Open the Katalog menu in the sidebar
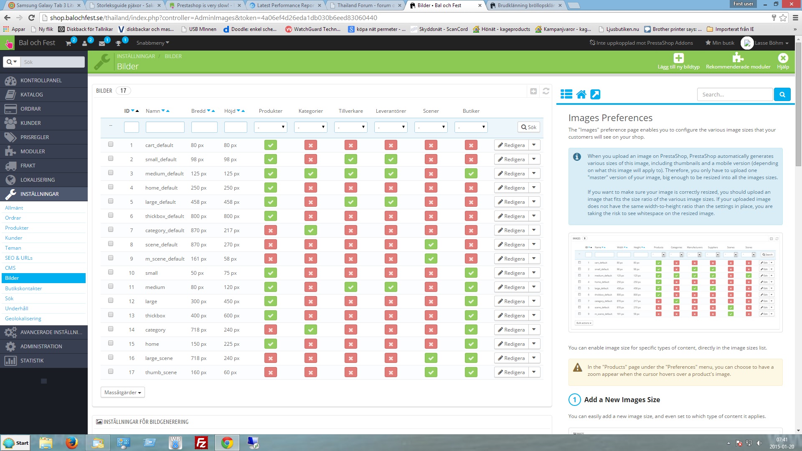802x451 pixels. click(x=32, y=95)
